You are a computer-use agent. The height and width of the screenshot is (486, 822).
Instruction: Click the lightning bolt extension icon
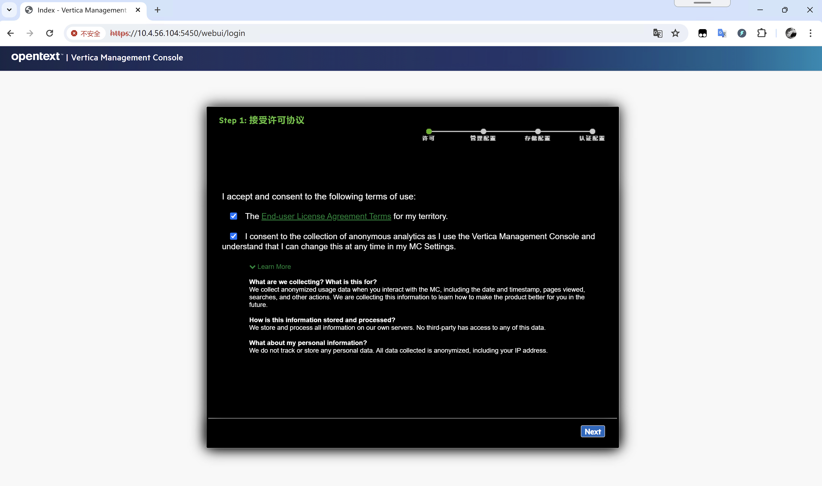(x=742, y=33)
